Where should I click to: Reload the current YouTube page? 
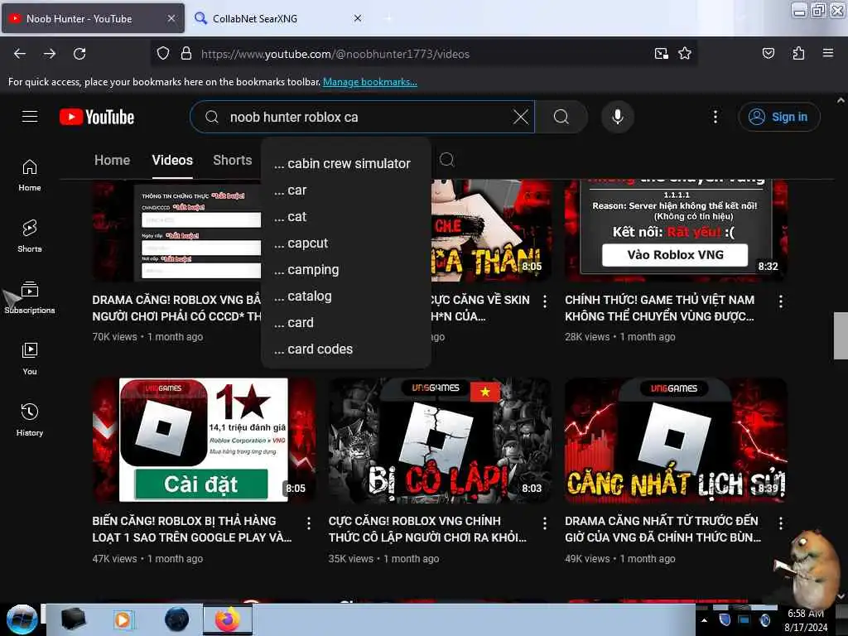pos(79,54)
